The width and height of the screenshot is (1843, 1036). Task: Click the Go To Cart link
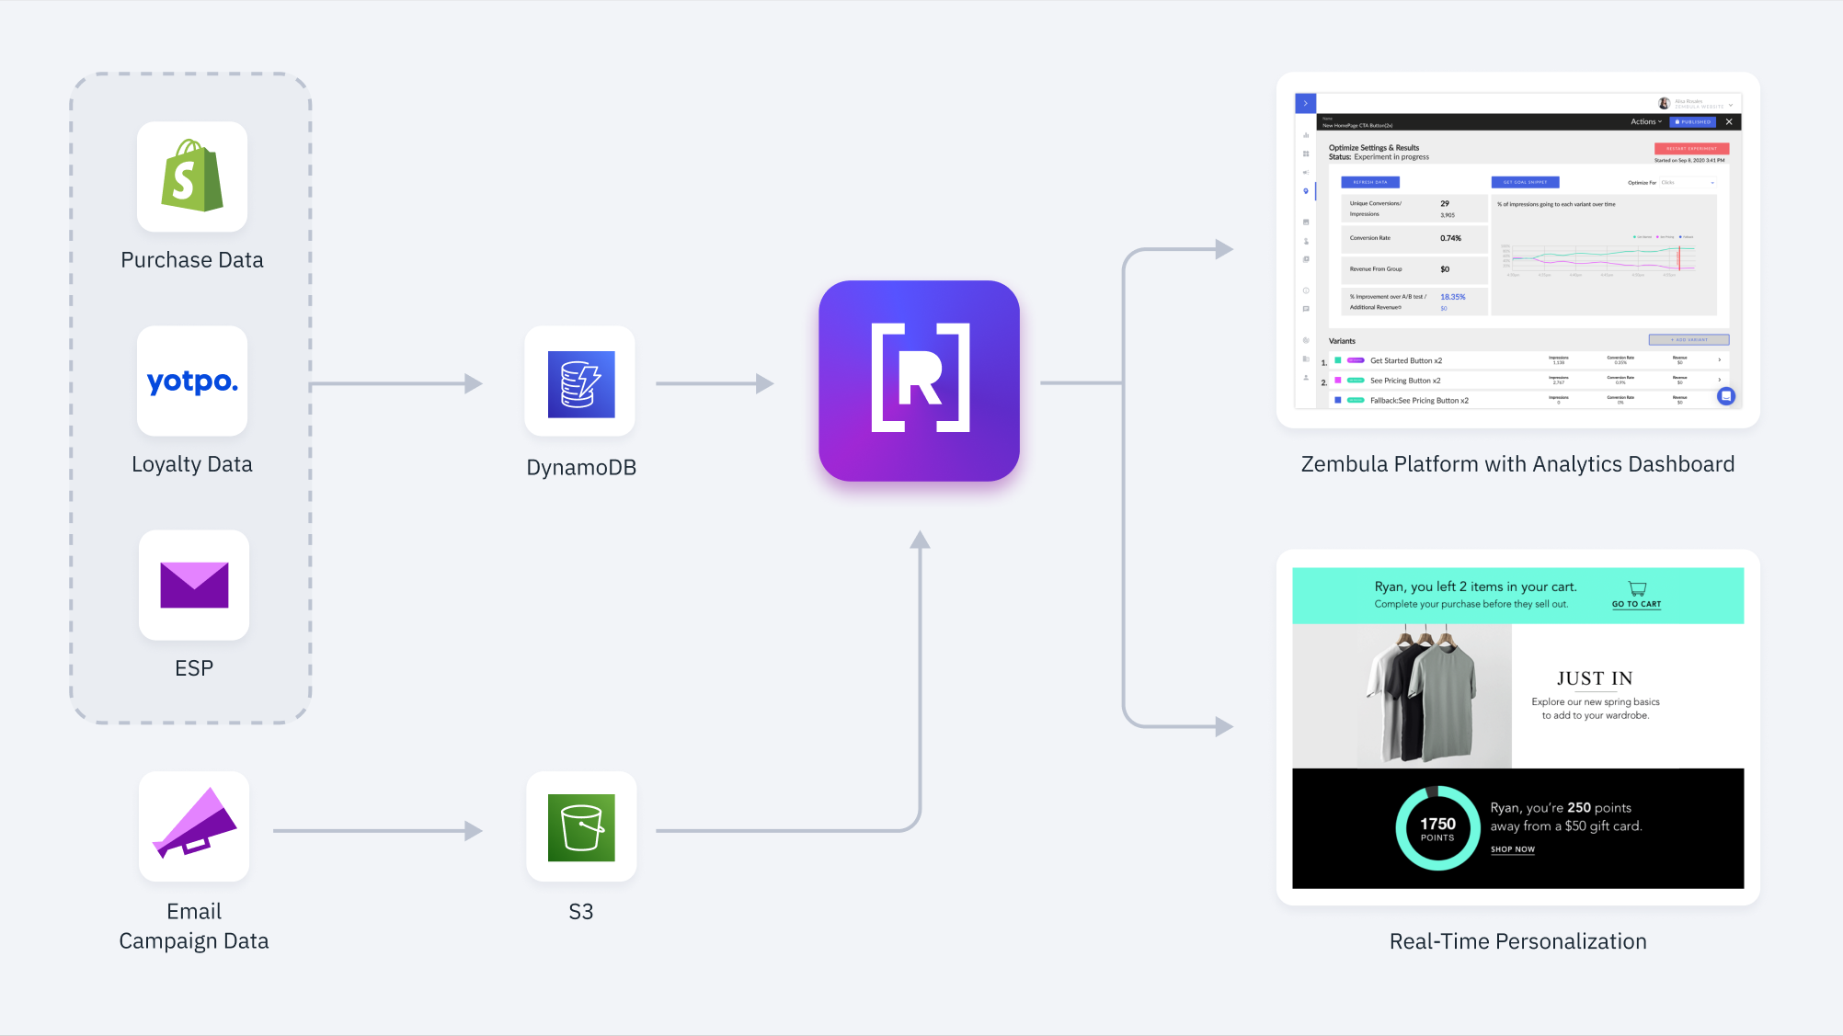point(1636,604)
